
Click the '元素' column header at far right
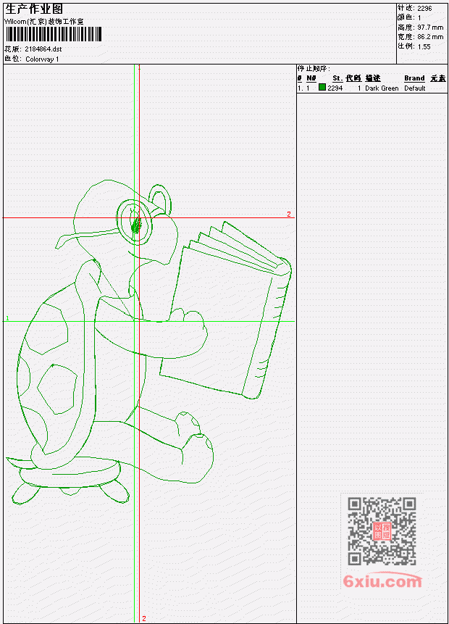[x=438, y=78]
